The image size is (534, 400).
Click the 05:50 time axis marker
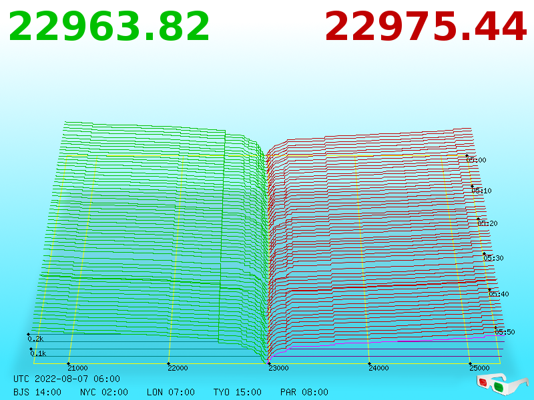505,332
